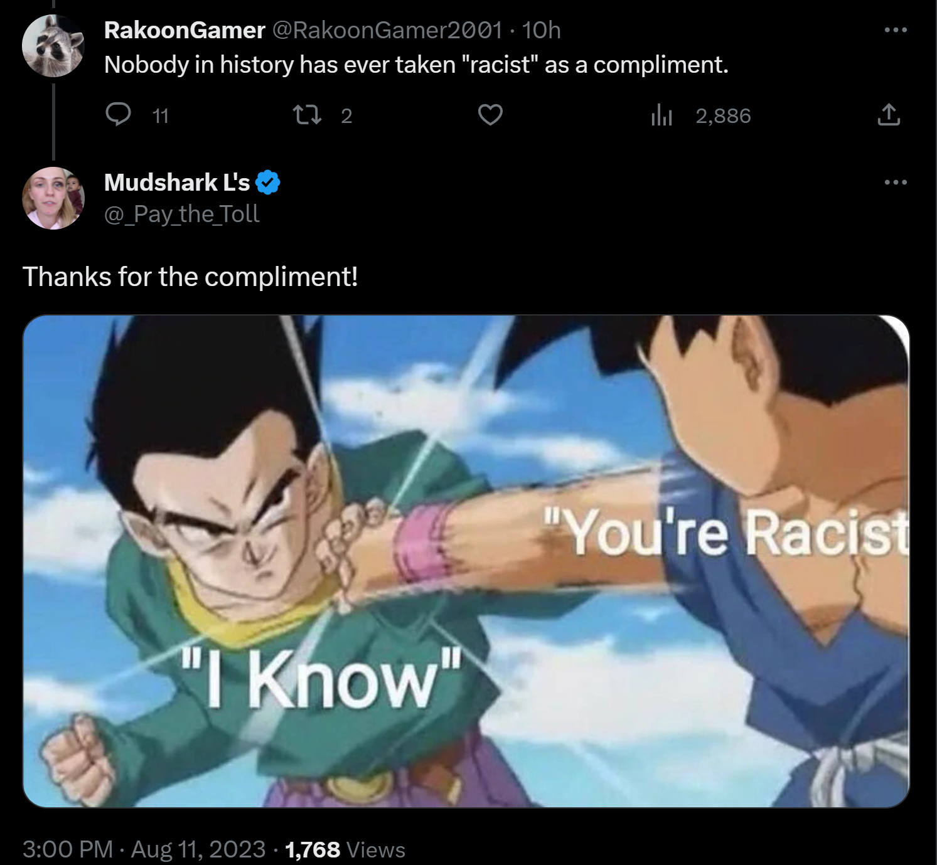Viewport: 937px width, 865px height.
Task: Open RakoonGamer's raccoon profile avatar
Action: click(x=53, y=45)
